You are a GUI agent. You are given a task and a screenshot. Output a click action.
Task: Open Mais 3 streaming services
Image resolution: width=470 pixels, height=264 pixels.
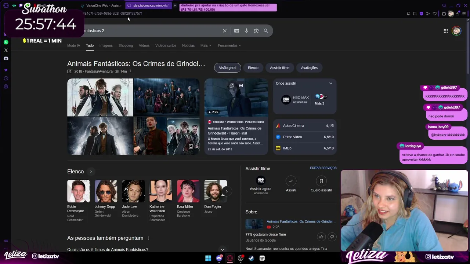click(321, 99)
